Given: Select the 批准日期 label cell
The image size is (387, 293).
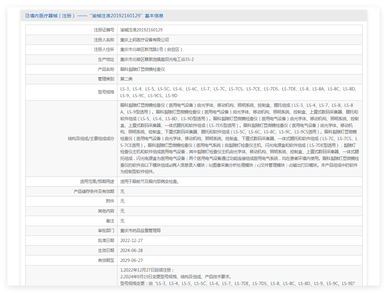Looking at the screenshot, I should tap(72, 241).
